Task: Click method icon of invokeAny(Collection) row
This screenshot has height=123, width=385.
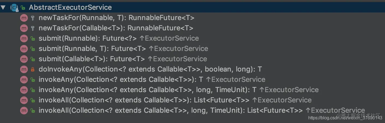Action: pyautogui.click(x=24, y=80)
